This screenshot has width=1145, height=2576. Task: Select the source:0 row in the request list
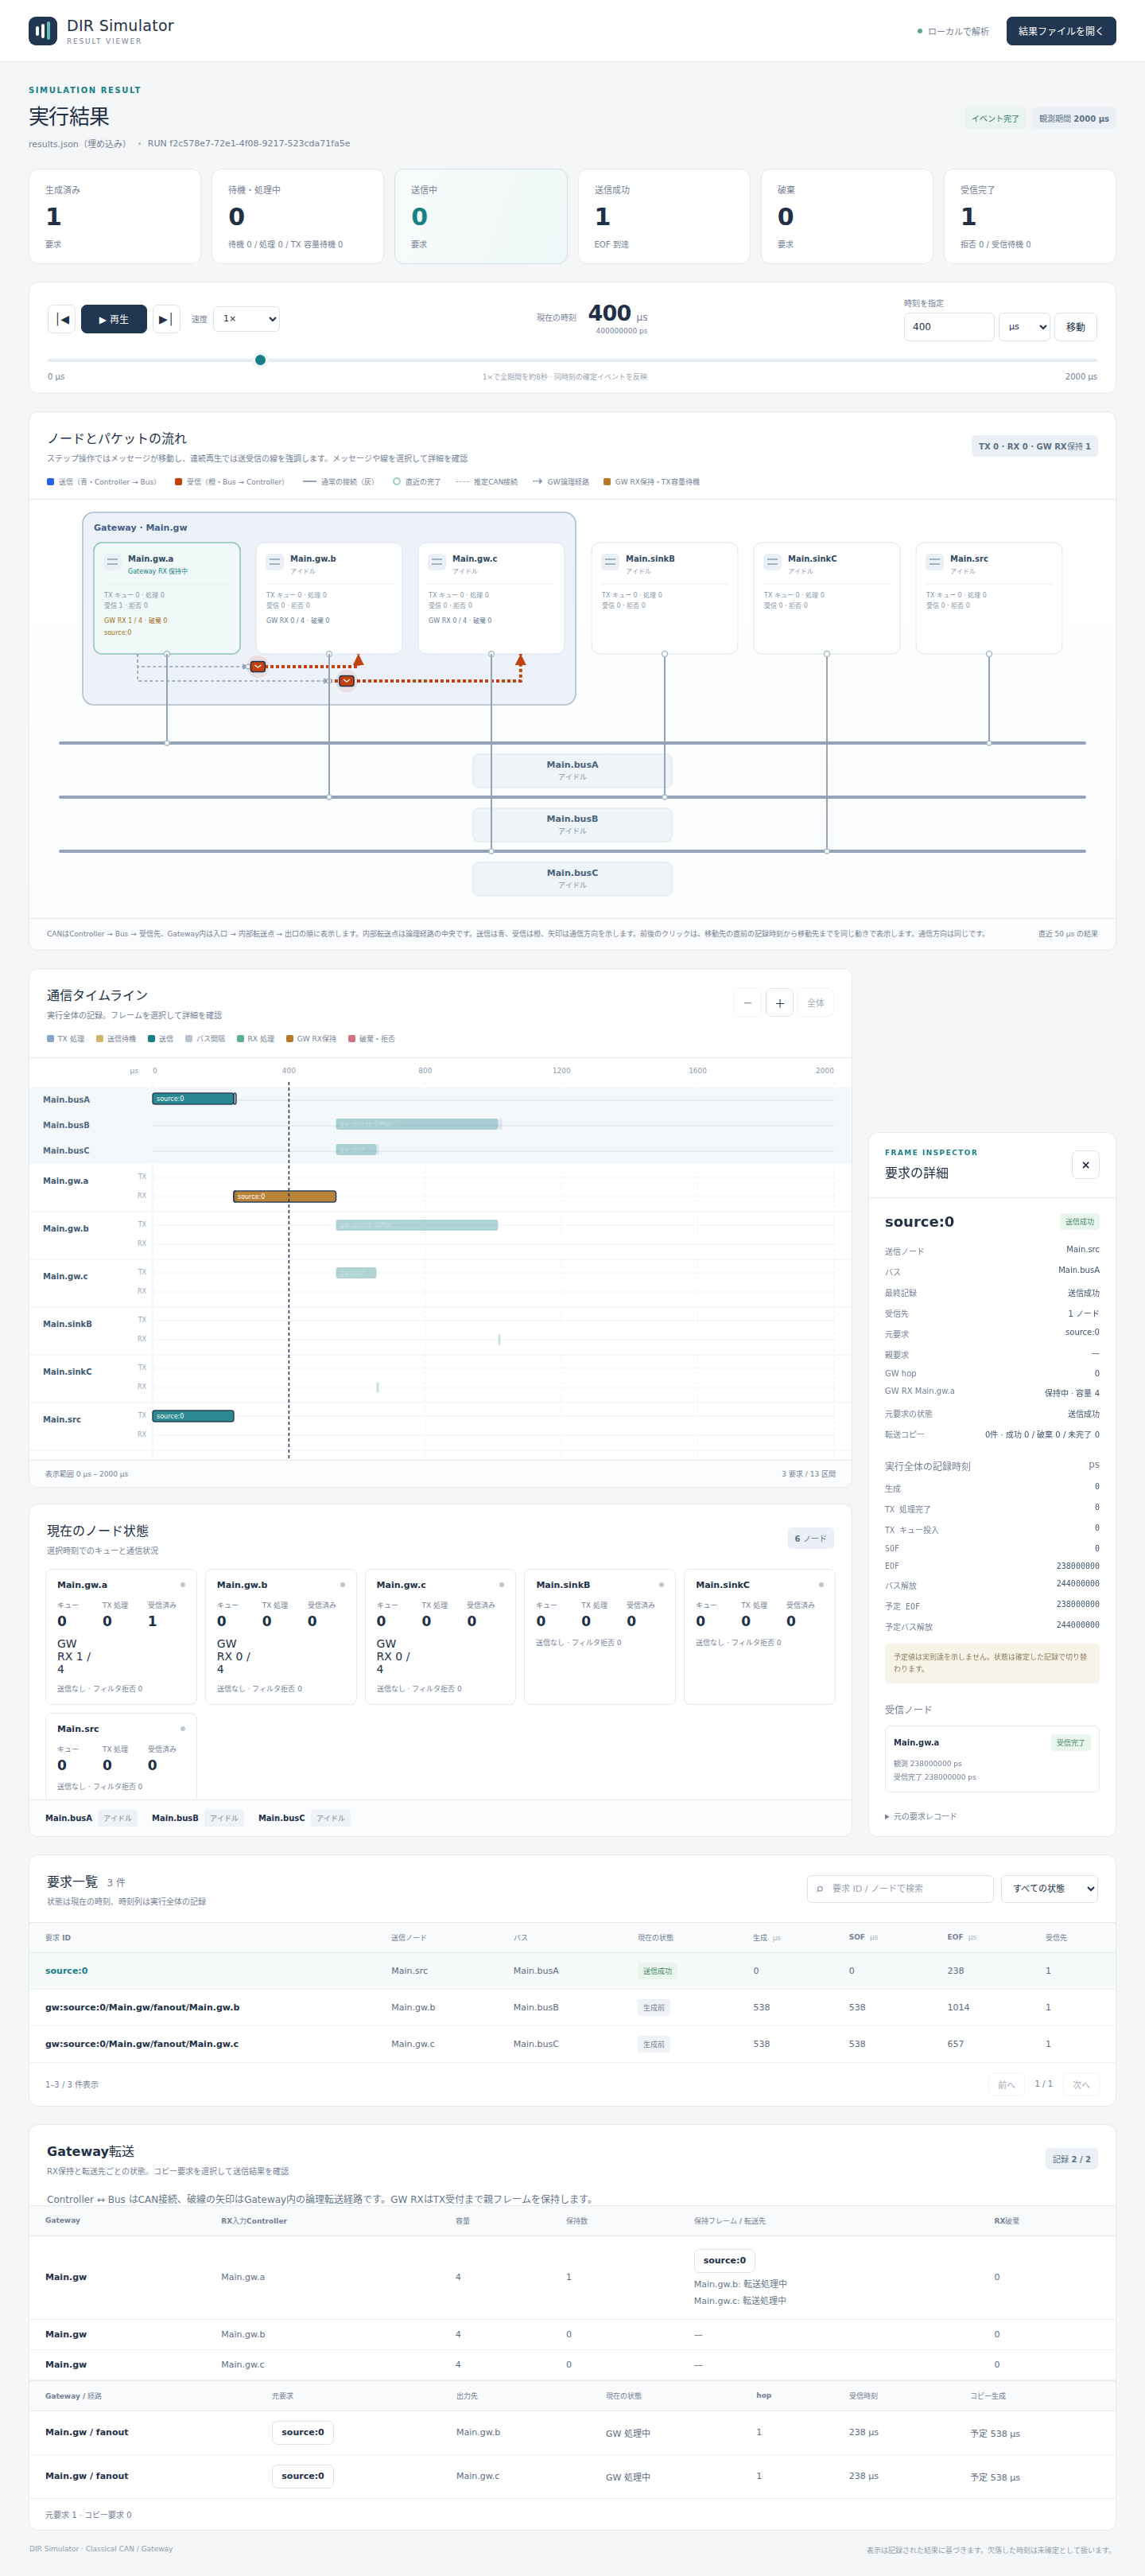572,1971
